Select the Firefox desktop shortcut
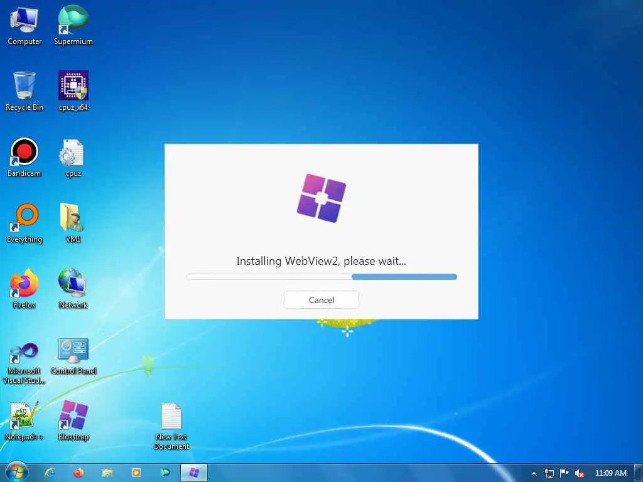 (x=24, y=289)
